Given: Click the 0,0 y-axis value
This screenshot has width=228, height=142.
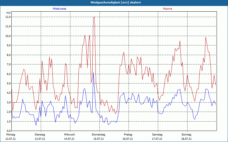Looking at the screenshot, I should coord(9,131).
